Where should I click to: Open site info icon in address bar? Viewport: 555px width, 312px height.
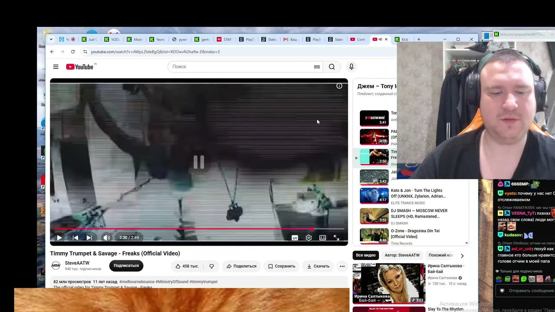pos(85,52)
